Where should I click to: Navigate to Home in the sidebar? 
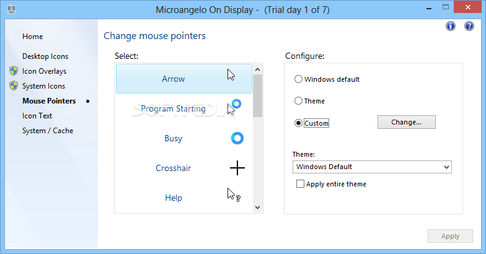pos(33,37)
